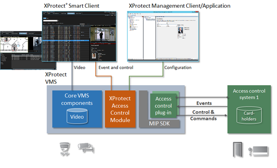Click the door camera video in Smart Client
Image resolution: width=277 pixels, height=168 pixels.
click(103, 34)
